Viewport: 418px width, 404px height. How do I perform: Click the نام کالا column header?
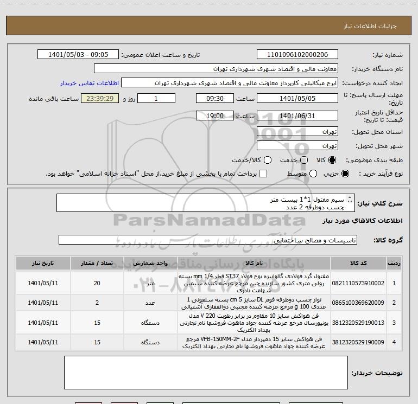pos(254,264)
